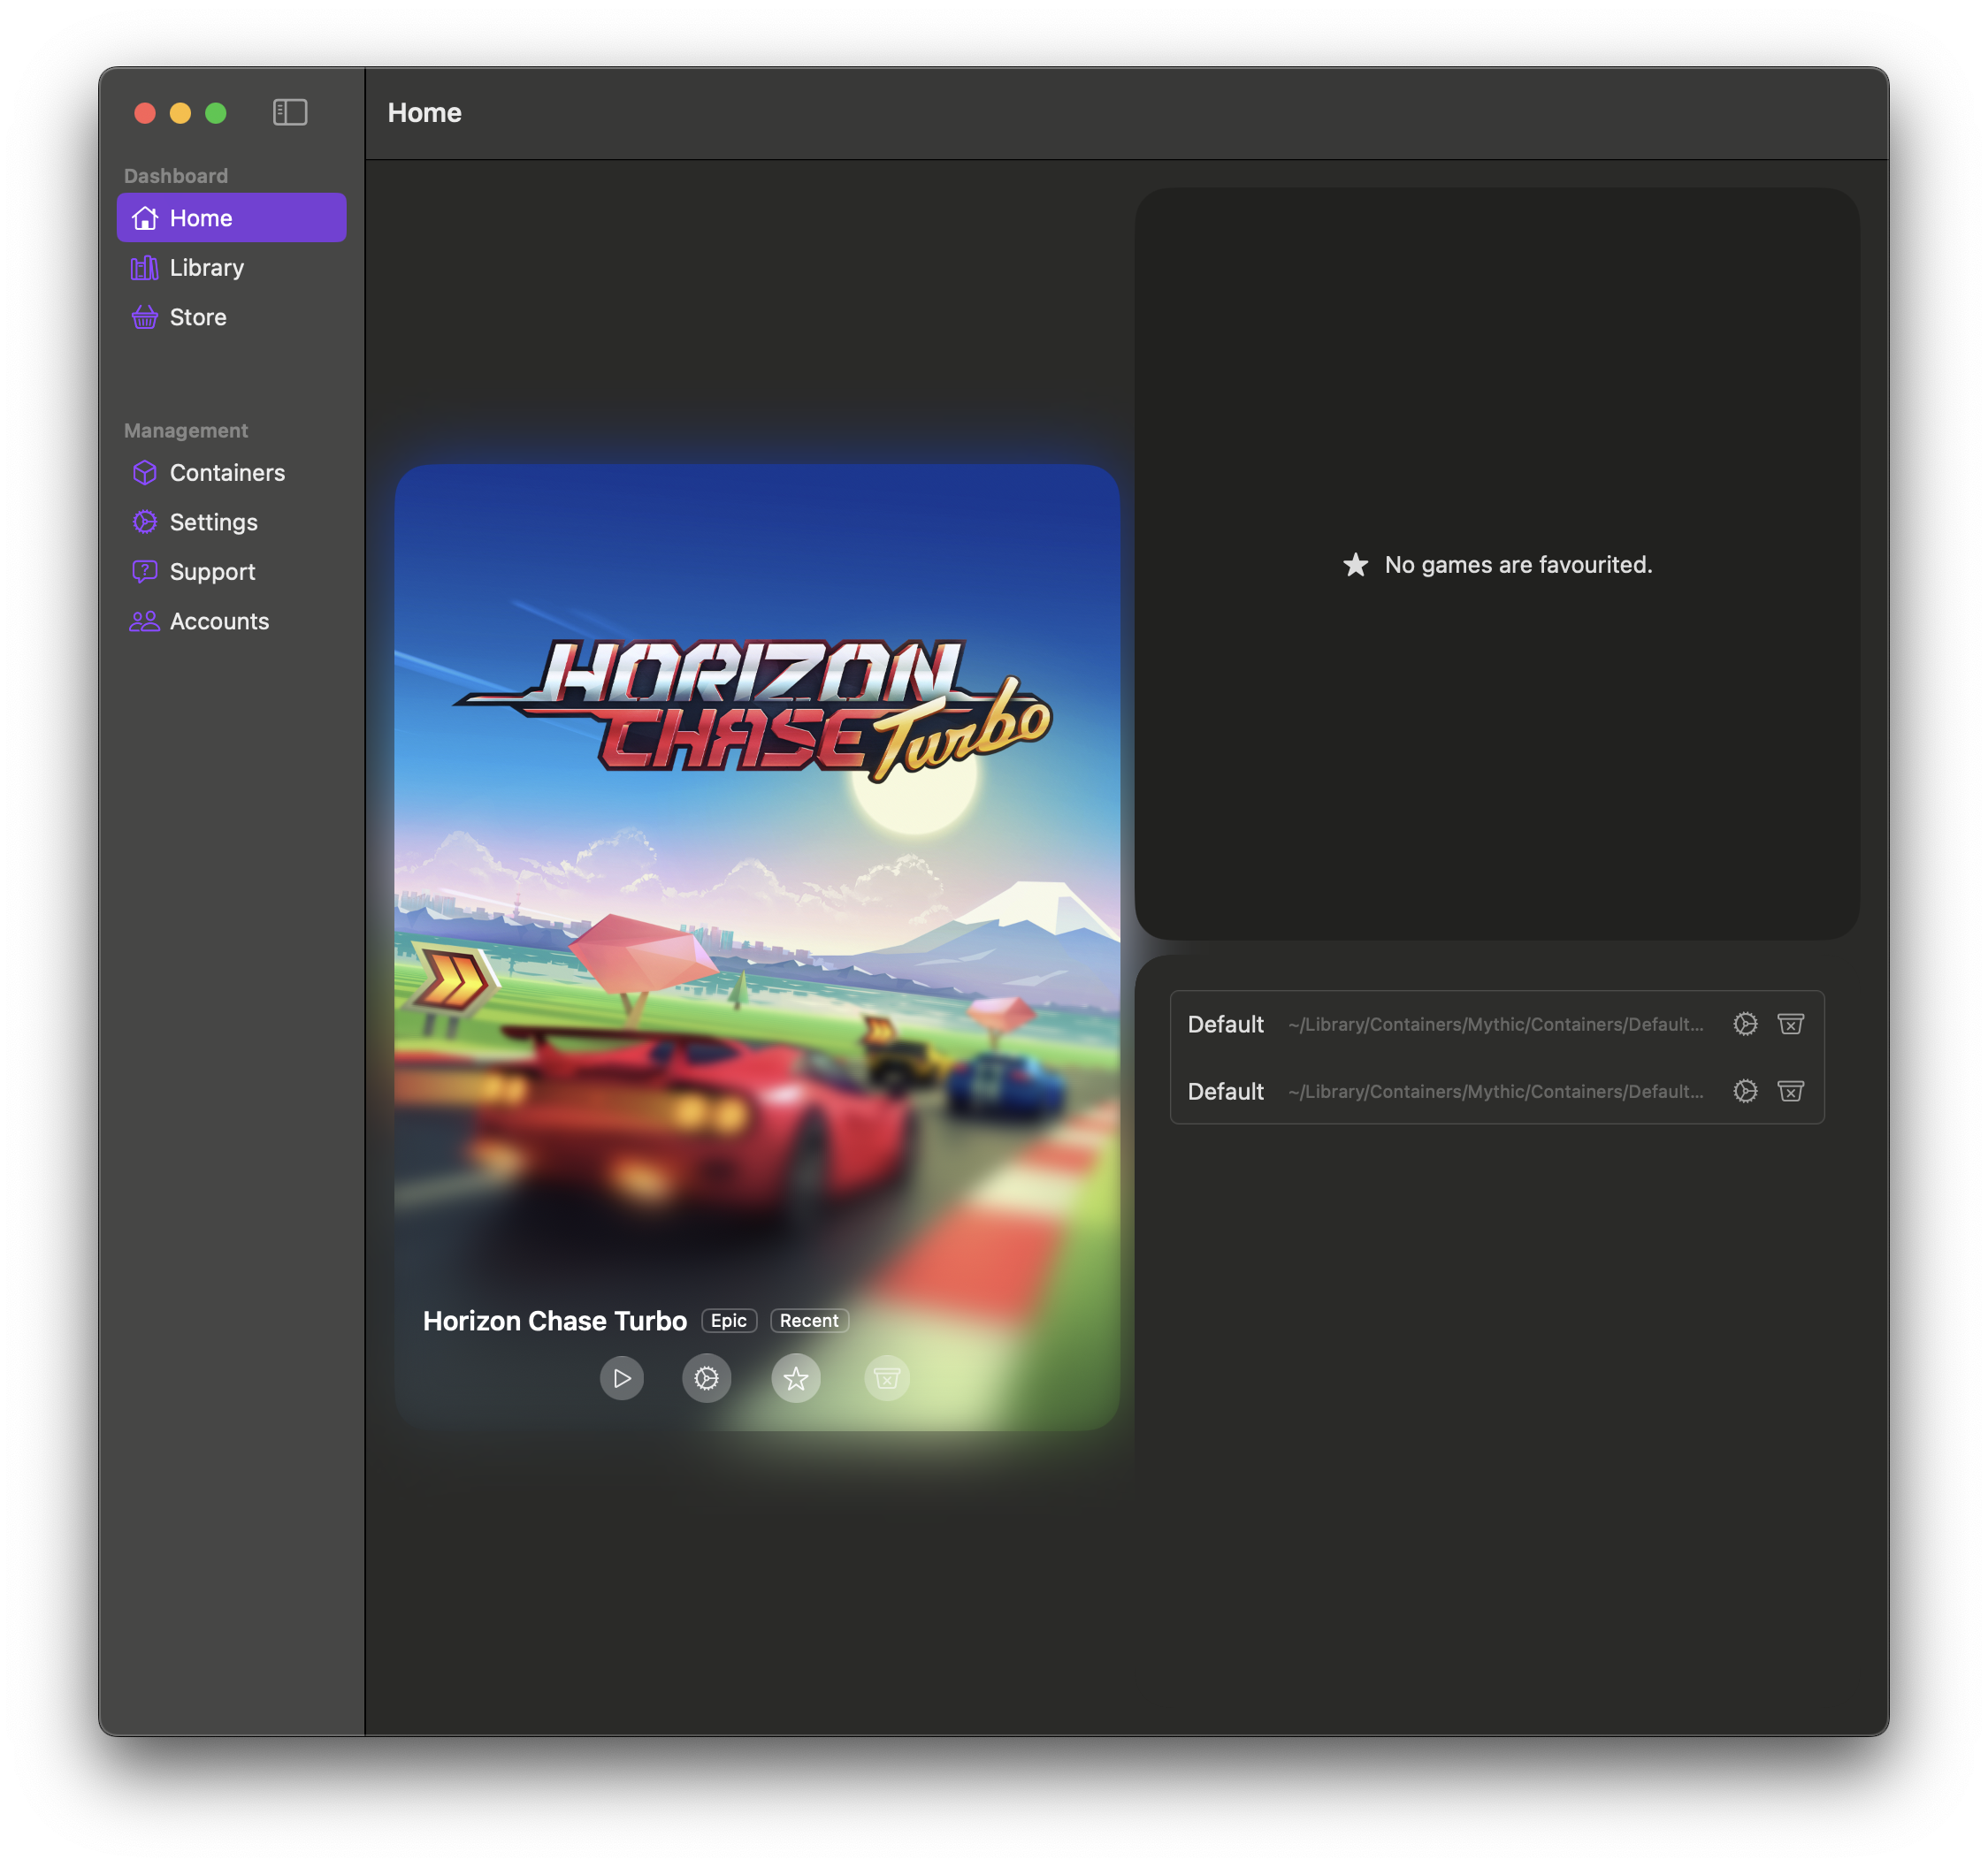Click the Support question bubble icon

(x=145, y=572)
